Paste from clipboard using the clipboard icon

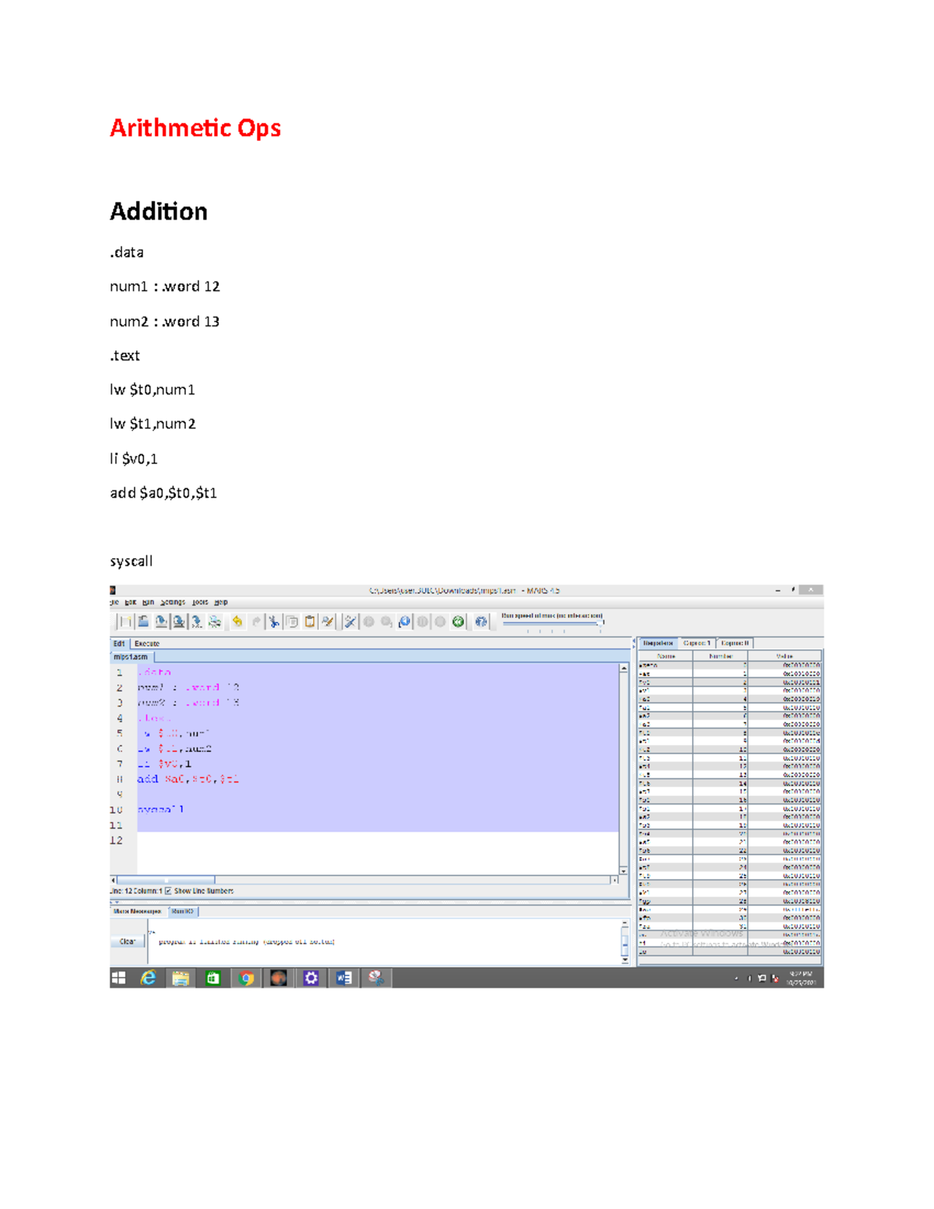(308, 621)
